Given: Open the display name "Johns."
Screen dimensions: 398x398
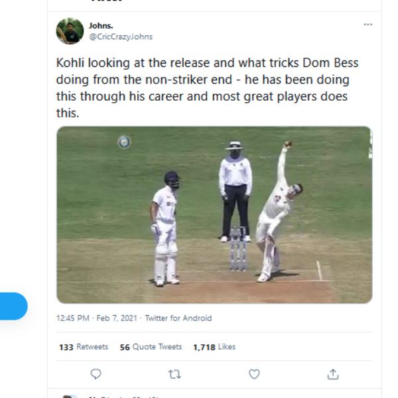Looking at the screenshot, I should [x=101, y=26].
